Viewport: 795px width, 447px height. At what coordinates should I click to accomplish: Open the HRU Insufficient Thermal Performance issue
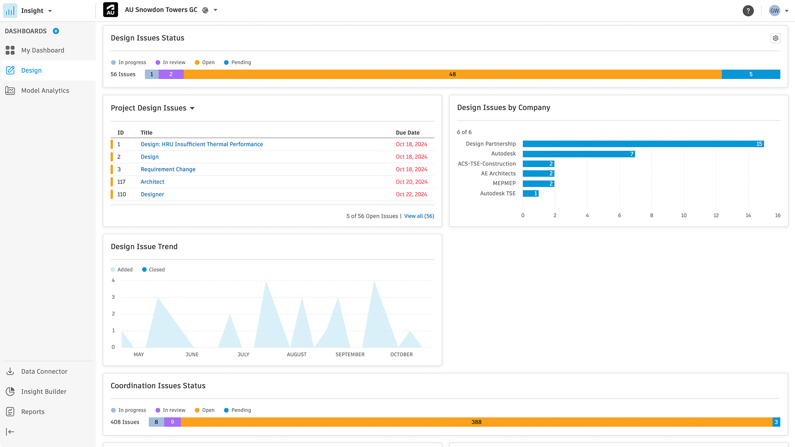pos(202,144)
